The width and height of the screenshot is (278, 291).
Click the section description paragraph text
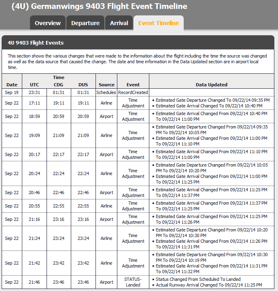point(137,62)
